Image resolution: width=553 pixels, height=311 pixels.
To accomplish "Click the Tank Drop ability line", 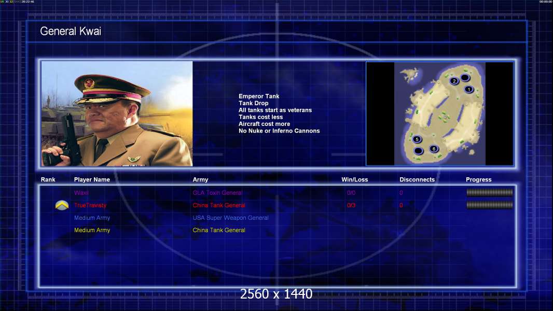I will (x=253, y=103).
